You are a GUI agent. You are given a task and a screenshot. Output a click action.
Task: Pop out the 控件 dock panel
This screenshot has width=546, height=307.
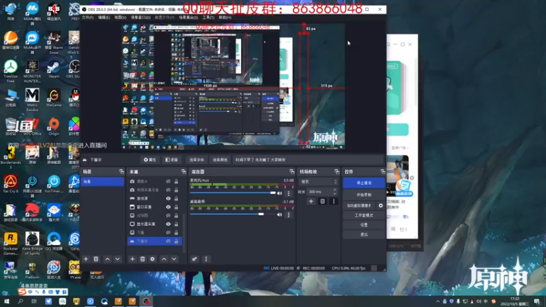tap(383, 172)
